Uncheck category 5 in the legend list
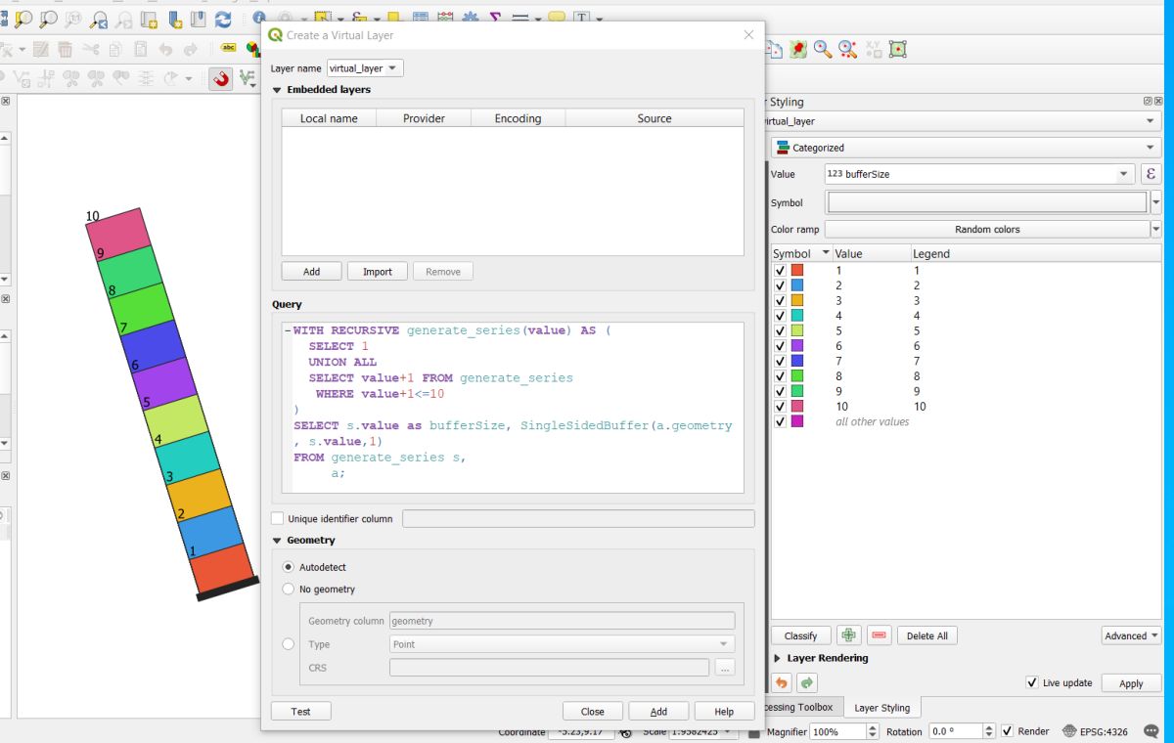 coord(780,331)
